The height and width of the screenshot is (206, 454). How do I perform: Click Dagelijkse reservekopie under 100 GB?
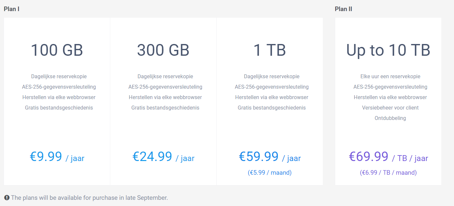point(59,76)
